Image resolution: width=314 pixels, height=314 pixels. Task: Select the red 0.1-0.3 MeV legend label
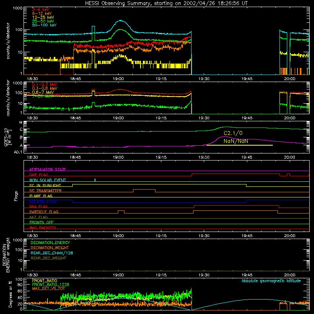[45, 84]
